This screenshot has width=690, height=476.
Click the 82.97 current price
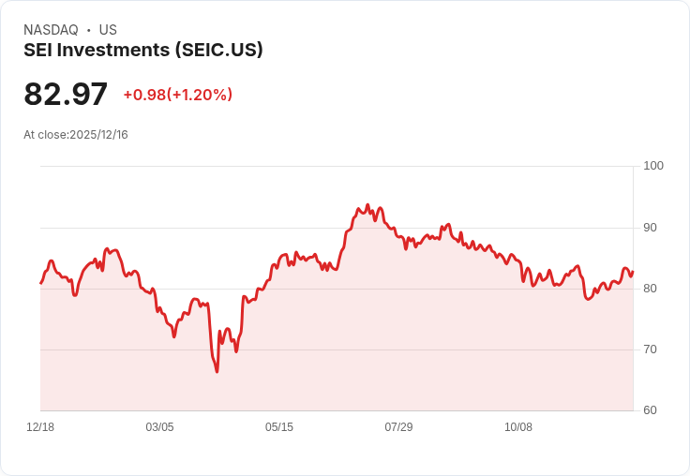coord(66,95)
